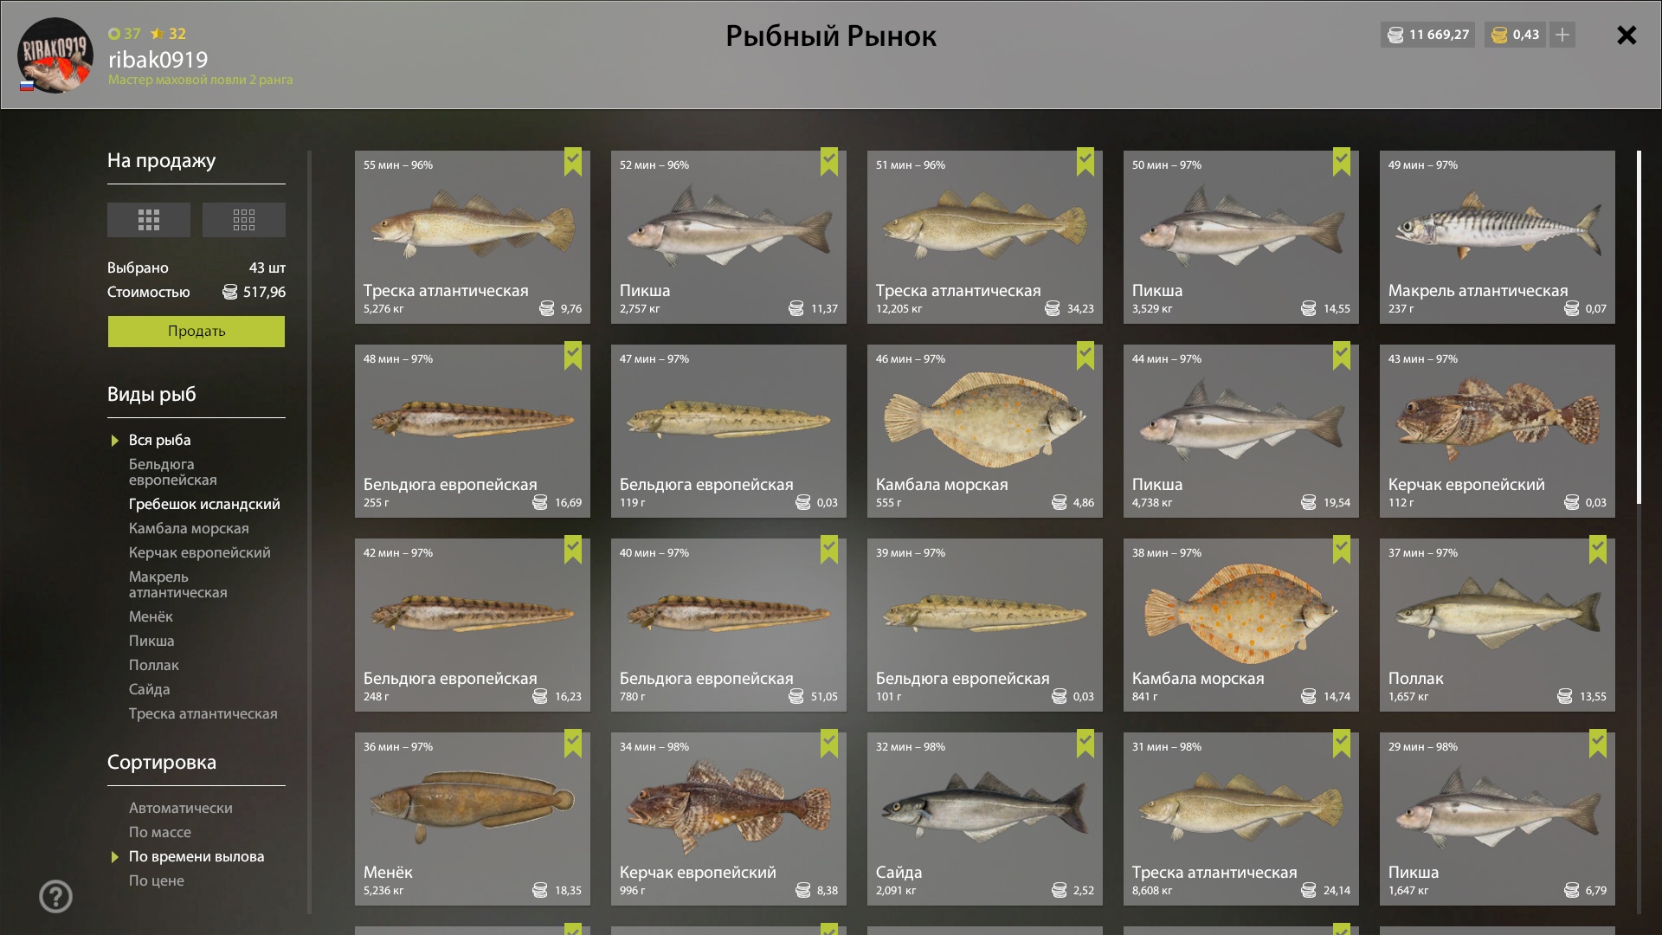Select the Керчак европейский 996 г card

(729, 819)
